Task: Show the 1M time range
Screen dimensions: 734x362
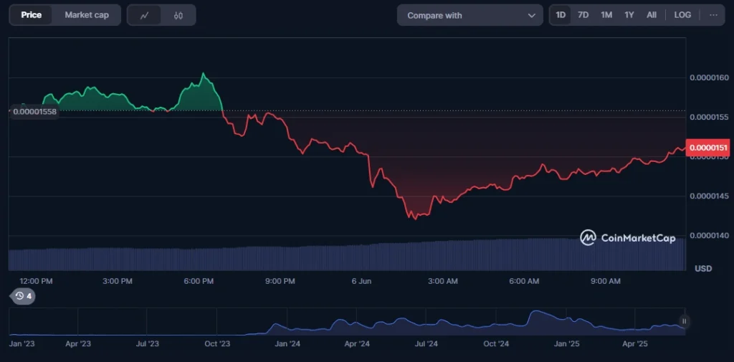Action: 606,15
